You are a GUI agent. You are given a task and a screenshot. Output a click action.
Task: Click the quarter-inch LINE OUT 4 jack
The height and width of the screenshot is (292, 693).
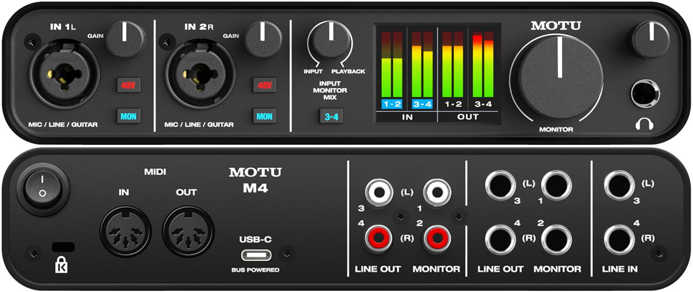tap(499, 240)
